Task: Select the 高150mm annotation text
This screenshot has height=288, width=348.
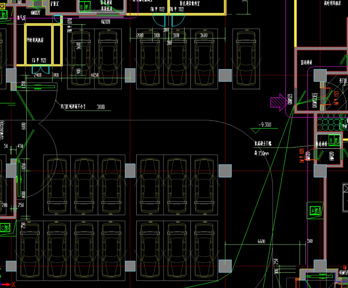Action: pos(262,153)
